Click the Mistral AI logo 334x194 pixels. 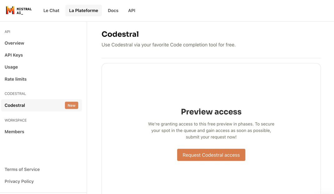point(19,10)
